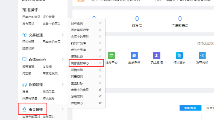Choose 详情装修 in the submenu
Screen dimensions: 218x120
coord(77,70)
